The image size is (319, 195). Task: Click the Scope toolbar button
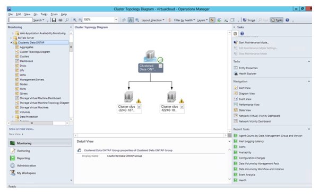(249, 20)
